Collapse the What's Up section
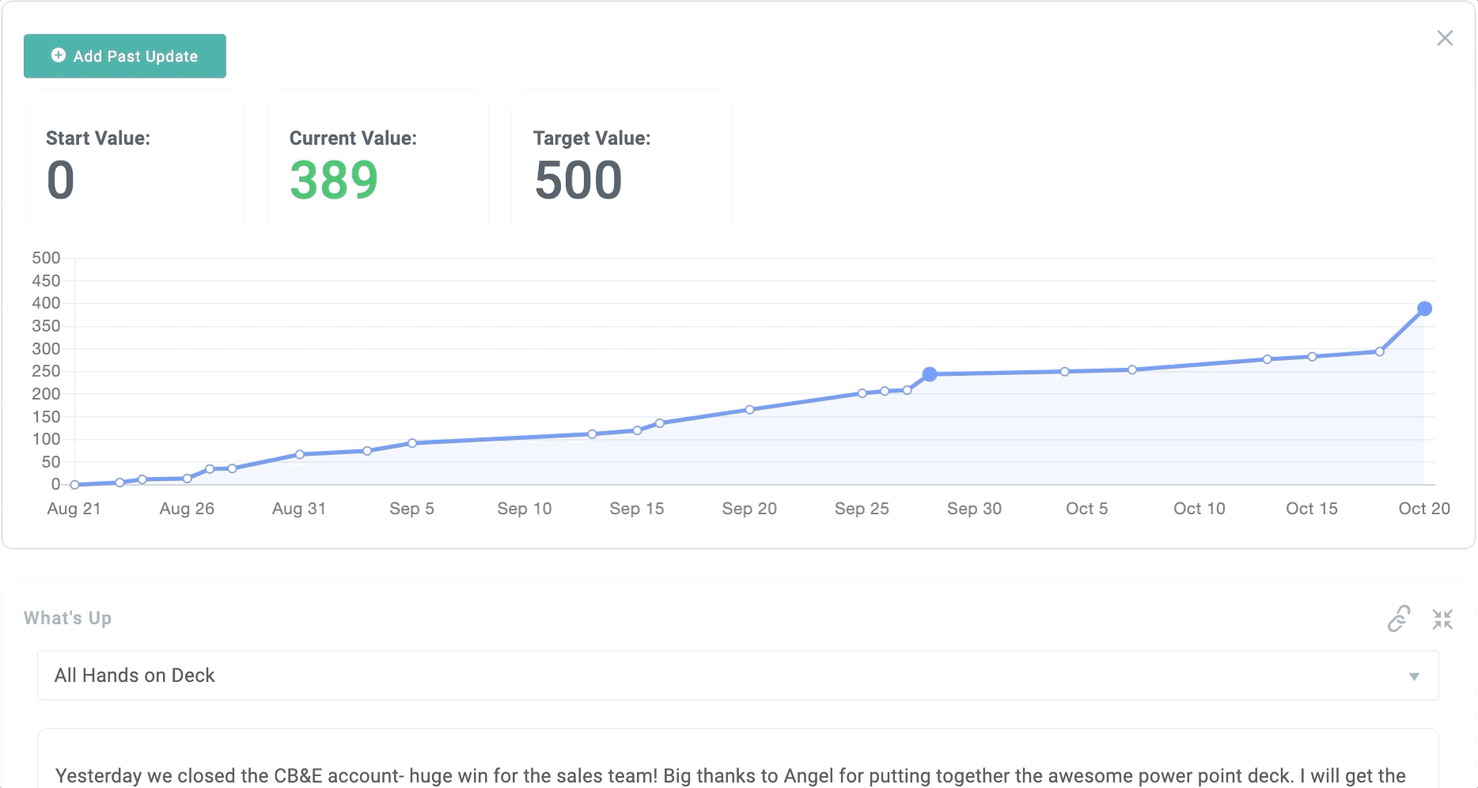 coord(1442,619)
